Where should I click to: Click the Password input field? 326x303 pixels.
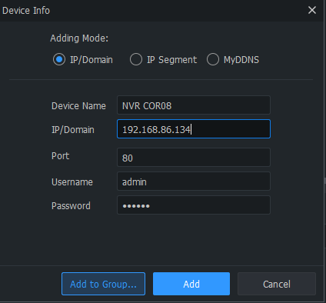[194, 205]
